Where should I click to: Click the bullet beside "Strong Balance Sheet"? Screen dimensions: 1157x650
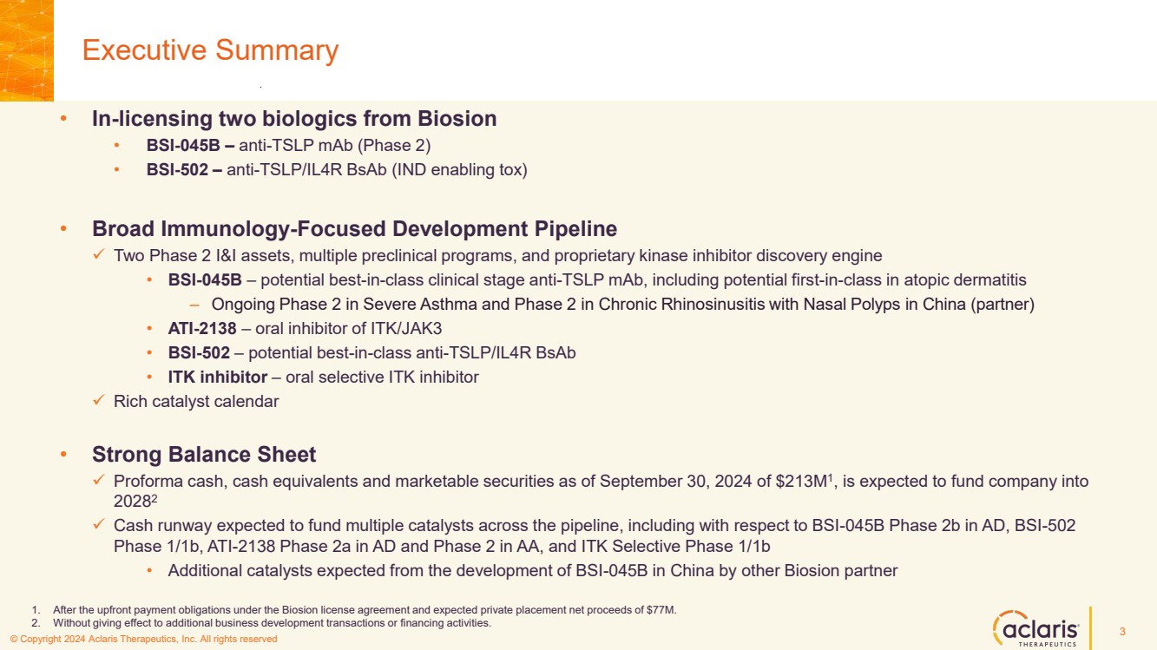[62, 455]
